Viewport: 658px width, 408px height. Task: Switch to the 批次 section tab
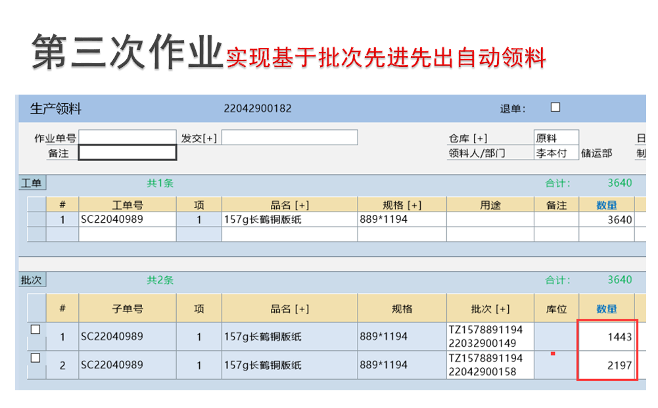click(x=31, y=280)
